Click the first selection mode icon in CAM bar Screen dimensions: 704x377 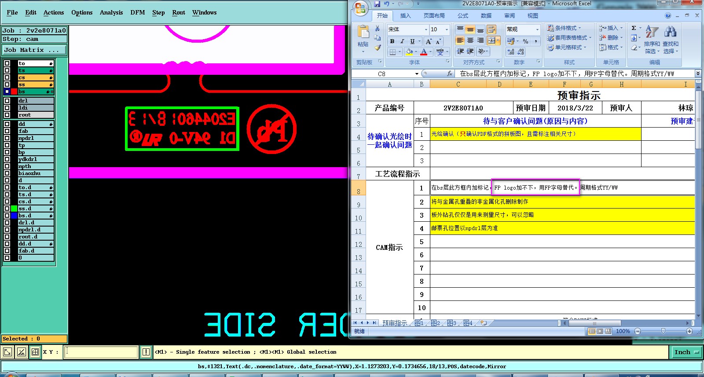7,352
